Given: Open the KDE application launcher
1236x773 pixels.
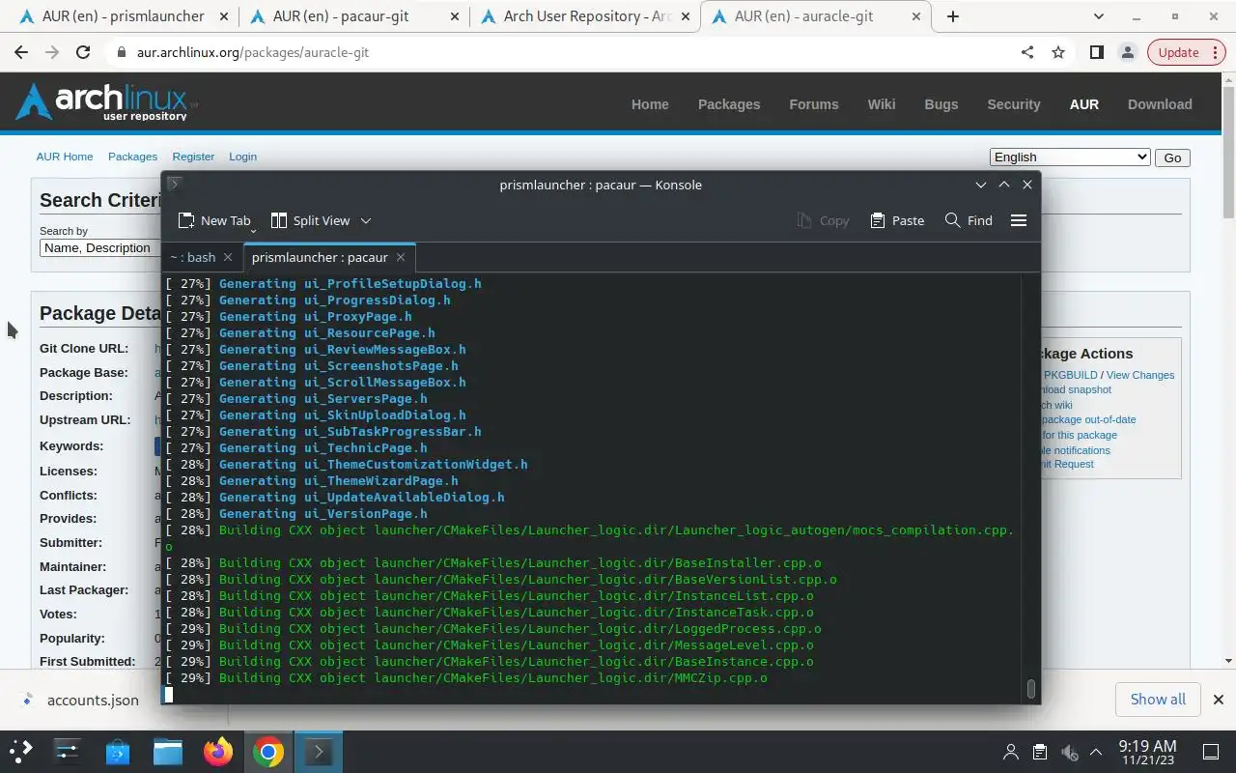Looking at the screenshot, I should [x=21, y=751].
